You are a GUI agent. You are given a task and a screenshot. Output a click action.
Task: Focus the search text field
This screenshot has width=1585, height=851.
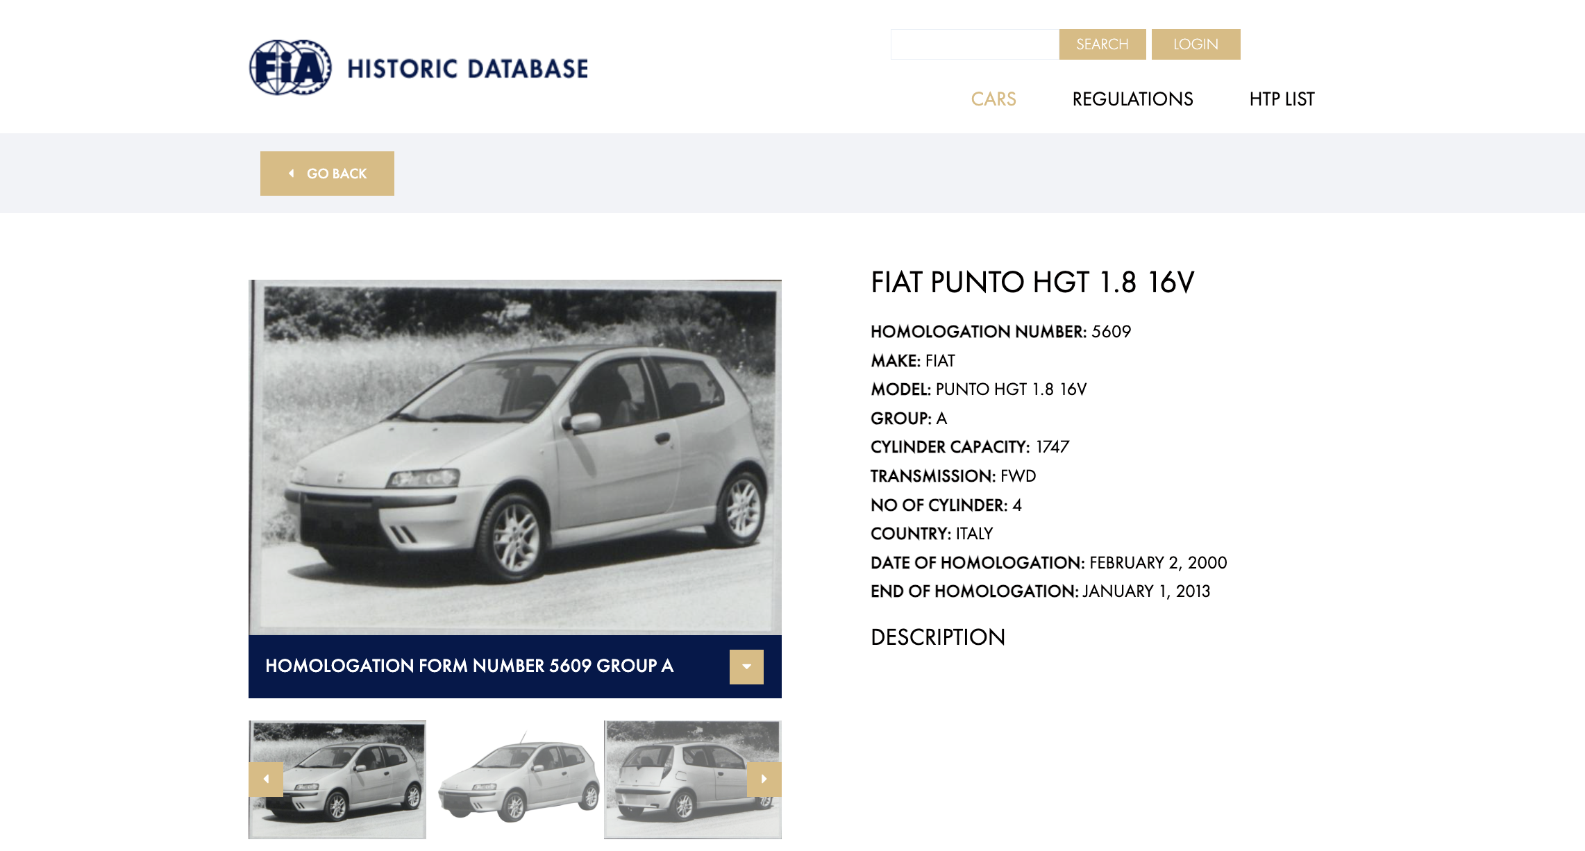coord(975,44)
